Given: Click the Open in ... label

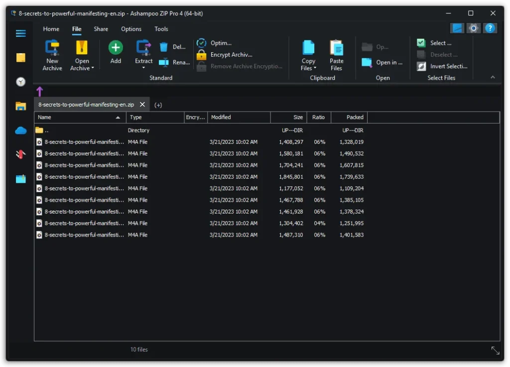Looking at the screenshot, I should pyautogui.click(x=389, y=62).
